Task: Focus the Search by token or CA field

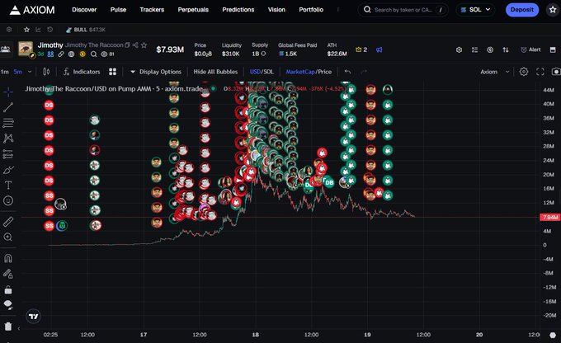Action: tap(403, 10)
